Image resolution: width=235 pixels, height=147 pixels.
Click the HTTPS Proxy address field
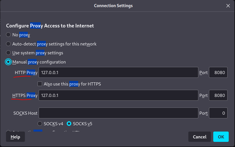pyautogui.click(x=119, y=95)
